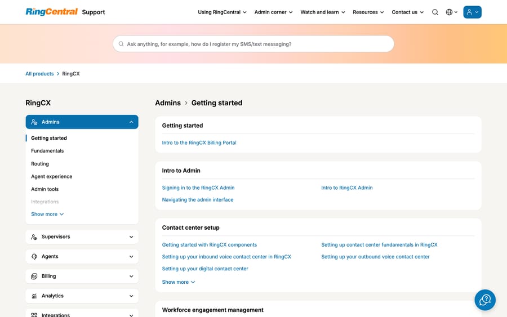Expand the Using RingCentral menu
The width and height of the screenshot is (507, 317).
point(222,12)
